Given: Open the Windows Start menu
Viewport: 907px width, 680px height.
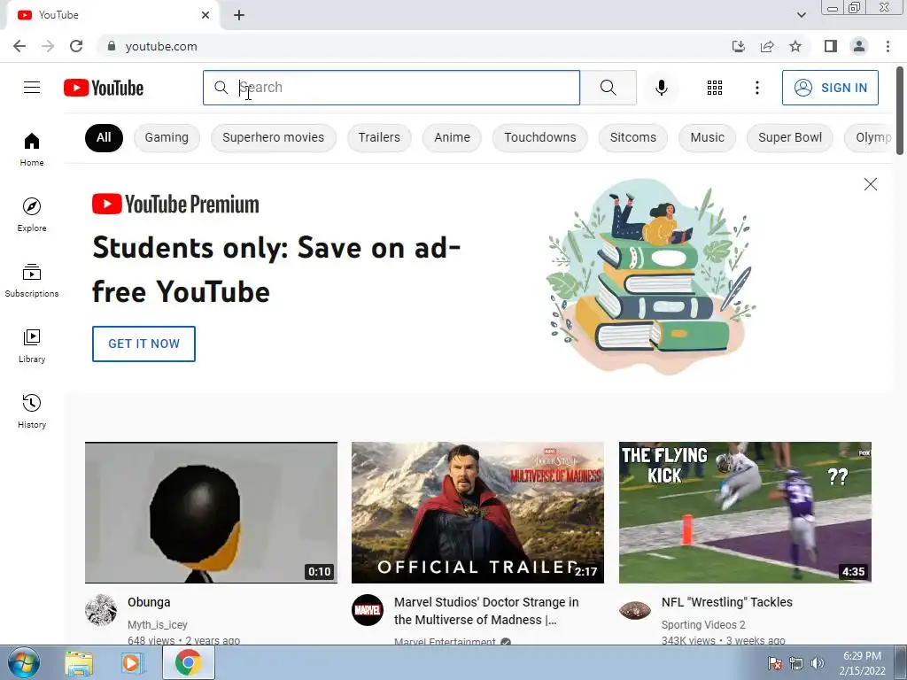Looking at the screenshot, I should (x=23, y=662).
